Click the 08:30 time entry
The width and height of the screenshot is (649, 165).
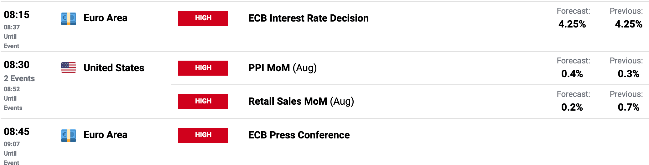17,65
